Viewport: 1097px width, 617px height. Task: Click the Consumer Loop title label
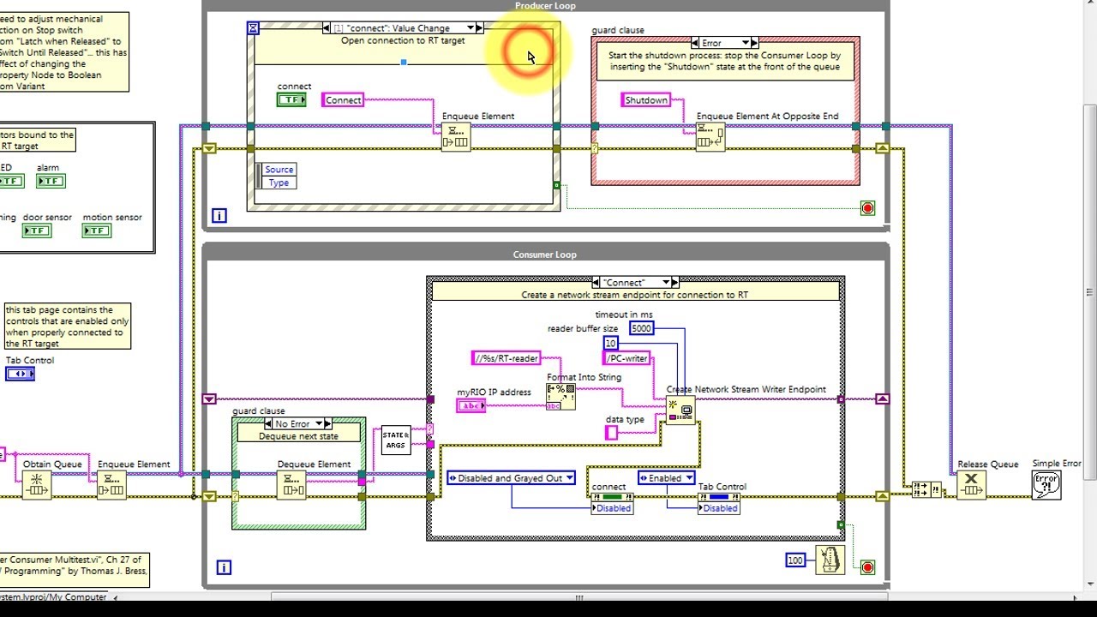pyautogui.click(x=545, y=255)
